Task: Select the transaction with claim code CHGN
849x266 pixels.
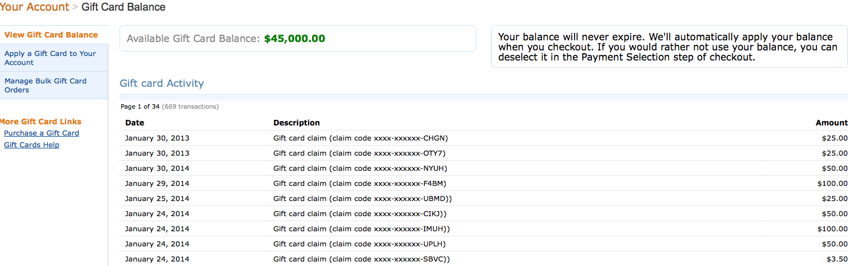Action: pyautogui.click(x=484, y=138)
